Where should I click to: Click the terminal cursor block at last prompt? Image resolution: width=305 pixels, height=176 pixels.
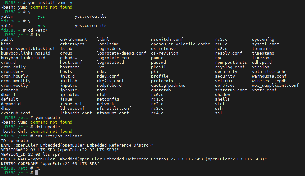[36, 173]
